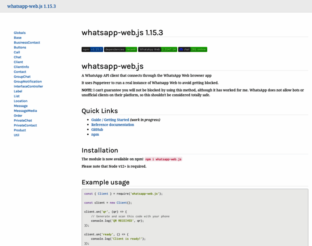
Task: Select MessageMedia in the sidebar
Action: pos(25,111)
